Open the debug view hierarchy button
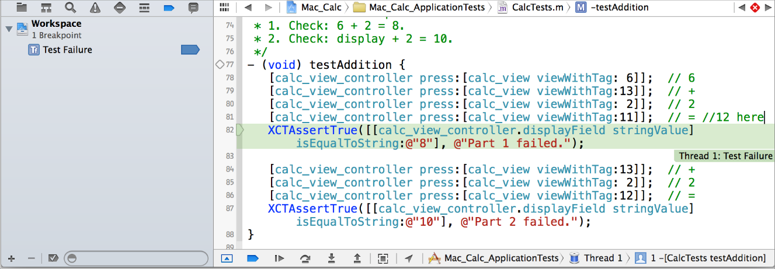The image size is (775, 269). [x=383, y=258]
